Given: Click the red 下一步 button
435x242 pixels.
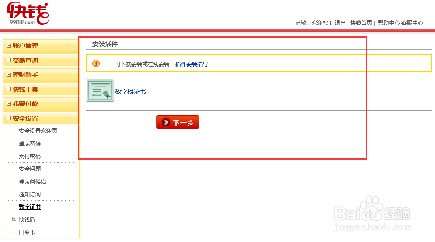Looking at the screenshot, I should point(178,122).
